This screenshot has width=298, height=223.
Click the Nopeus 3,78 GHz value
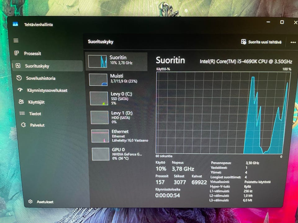pos(183,168)
